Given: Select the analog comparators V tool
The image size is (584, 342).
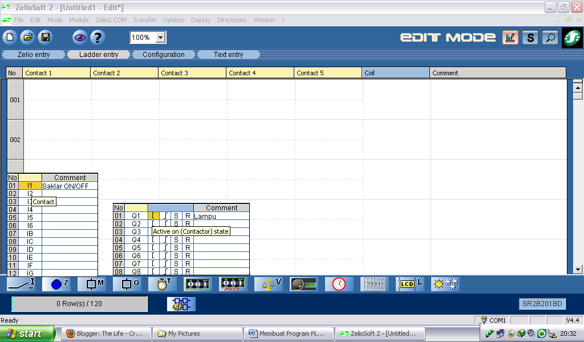Looking at the screenshot, I should pyautogui.click(x=269, y=284).
